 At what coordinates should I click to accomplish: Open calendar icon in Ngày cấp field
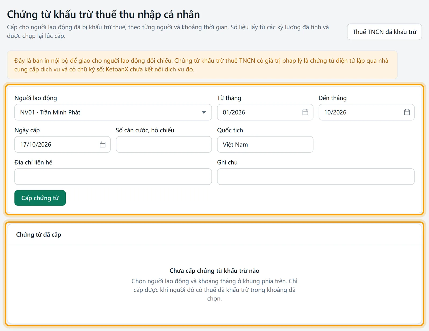(x=102, y=144)
